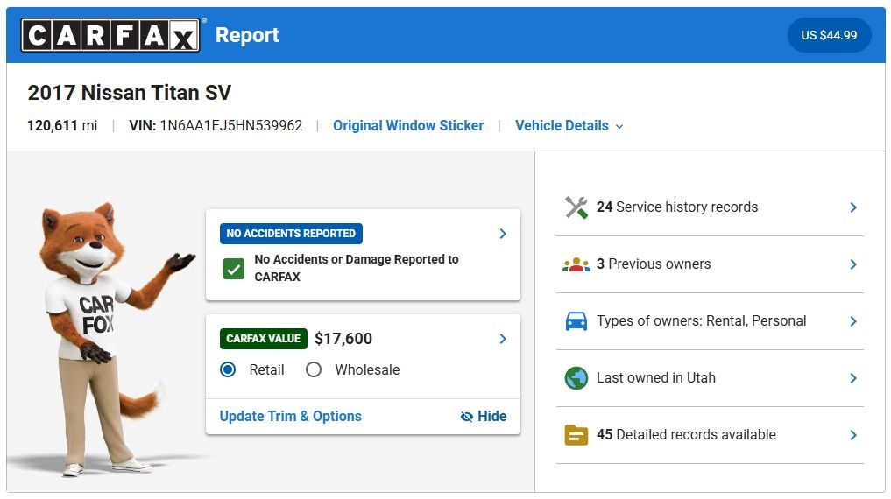Screen dimensions: 891x499
Task: Click the previous owners people icon
Action: [576, 264]
